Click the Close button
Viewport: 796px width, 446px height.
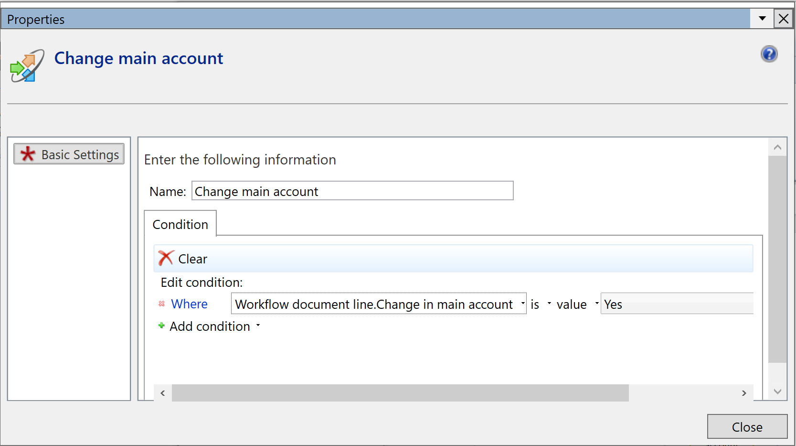point(747,426)
